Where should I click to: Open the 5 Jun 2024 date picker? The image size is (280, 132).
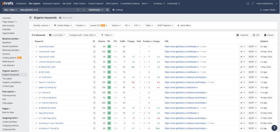pyautogui.click(x=57, y=35)
